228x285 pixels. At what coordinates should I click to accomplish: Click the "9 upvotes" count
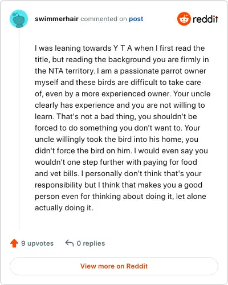(x=38, y=243)
